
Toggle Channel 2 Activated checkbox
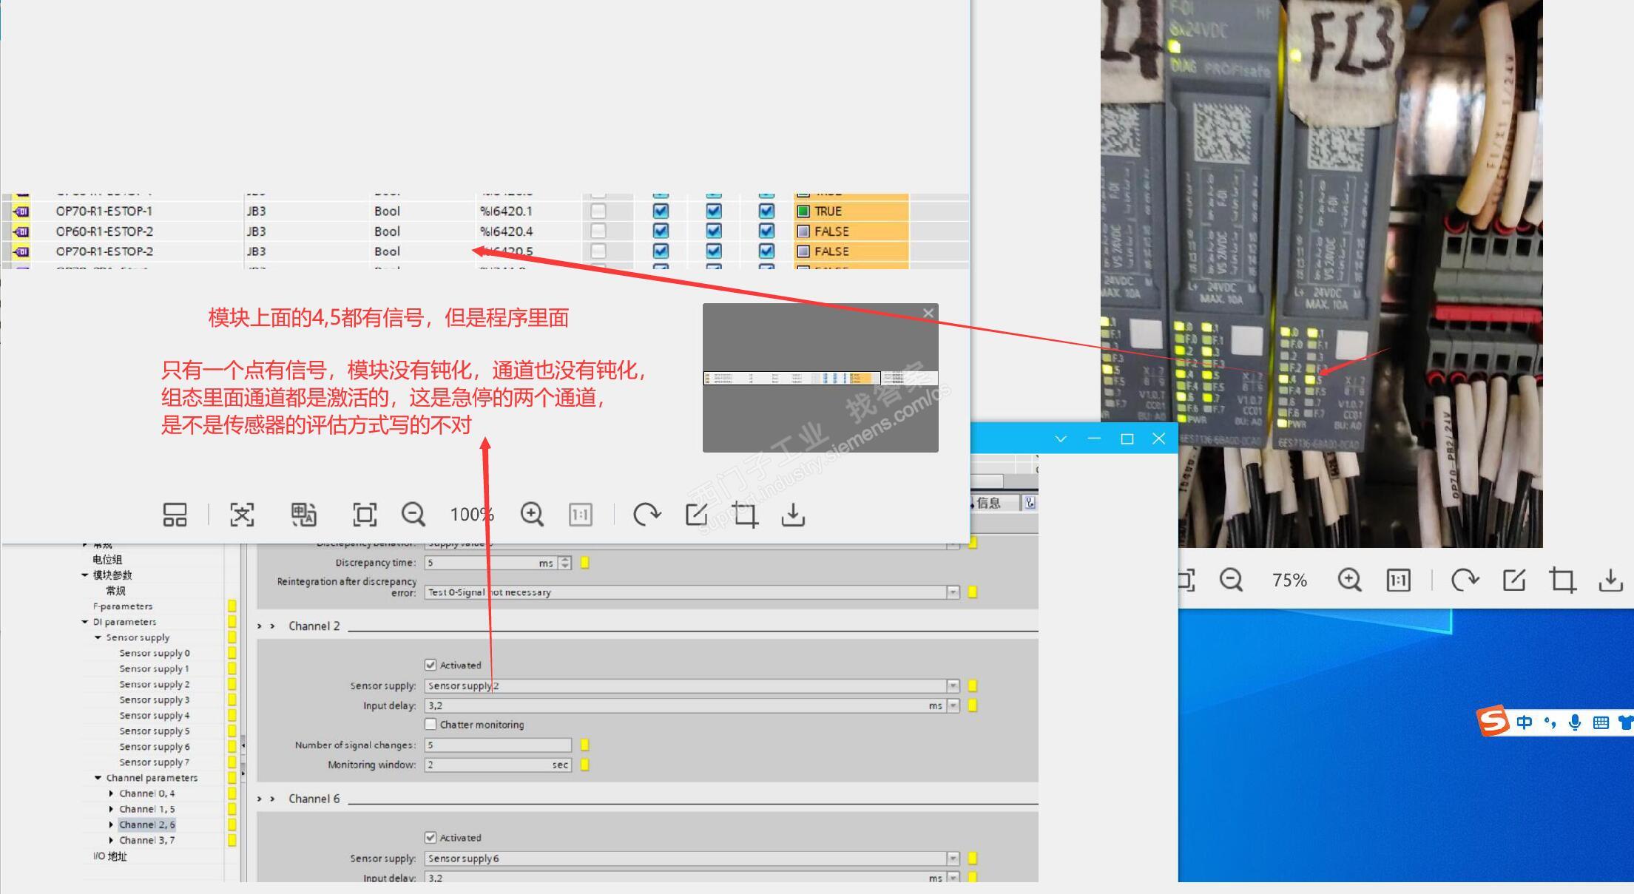point(431,665)
